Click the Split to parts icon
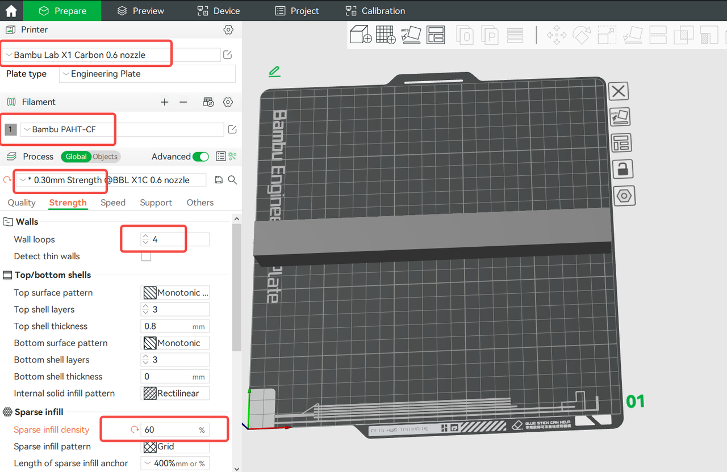This screenshot has width=727, height=472. 490,35
